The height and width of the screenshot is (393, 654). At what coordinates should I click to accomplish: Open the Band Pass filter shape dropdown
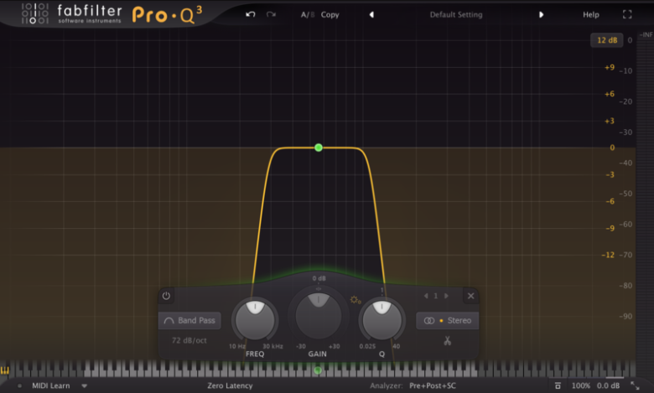coord(189,320)
